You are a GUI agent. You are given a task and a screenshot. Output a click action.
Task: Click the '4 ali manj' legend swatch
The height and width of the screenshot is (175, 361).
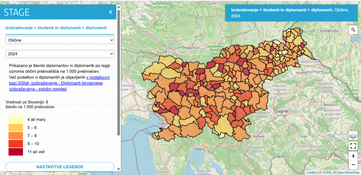click(x=16, y=119)
